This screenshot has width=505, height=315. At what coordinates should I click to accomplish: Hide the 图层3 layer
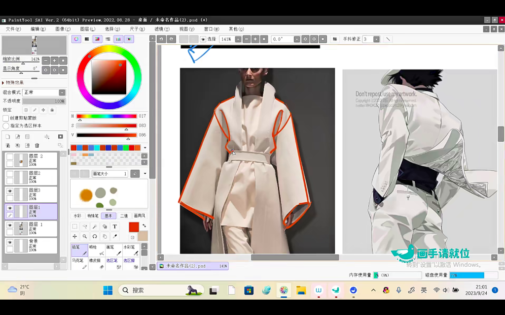(x=9, y=191)
